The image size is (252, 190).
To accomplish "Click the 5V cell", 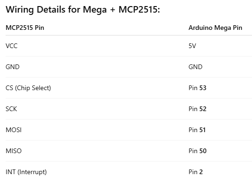I will [192, 46].
